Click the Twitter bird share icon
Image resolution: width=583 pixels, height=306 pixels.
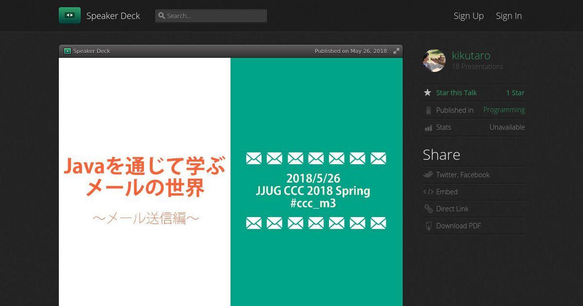pos(428,174)
